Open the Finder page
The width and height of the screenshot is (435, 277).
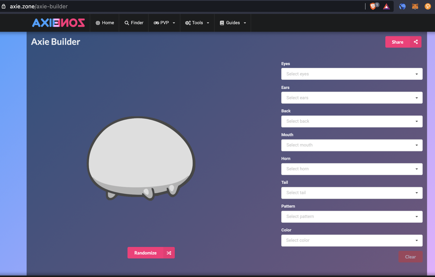pos(134,23)
